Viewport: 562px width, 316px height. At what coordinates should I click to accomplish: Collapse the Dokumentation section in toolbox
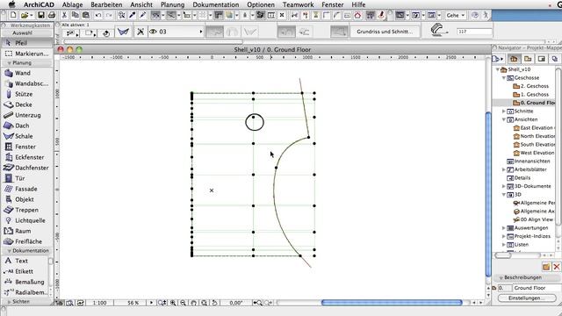point(10,251)
